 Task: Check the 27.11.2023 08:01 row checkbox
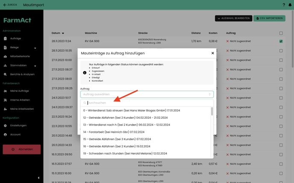pyautogui.click(x=281, y=79)
